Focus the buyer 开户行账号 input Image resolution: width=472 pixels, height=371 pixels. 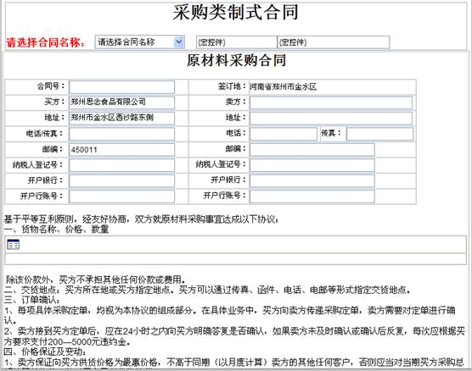click(x=122, y=197)
